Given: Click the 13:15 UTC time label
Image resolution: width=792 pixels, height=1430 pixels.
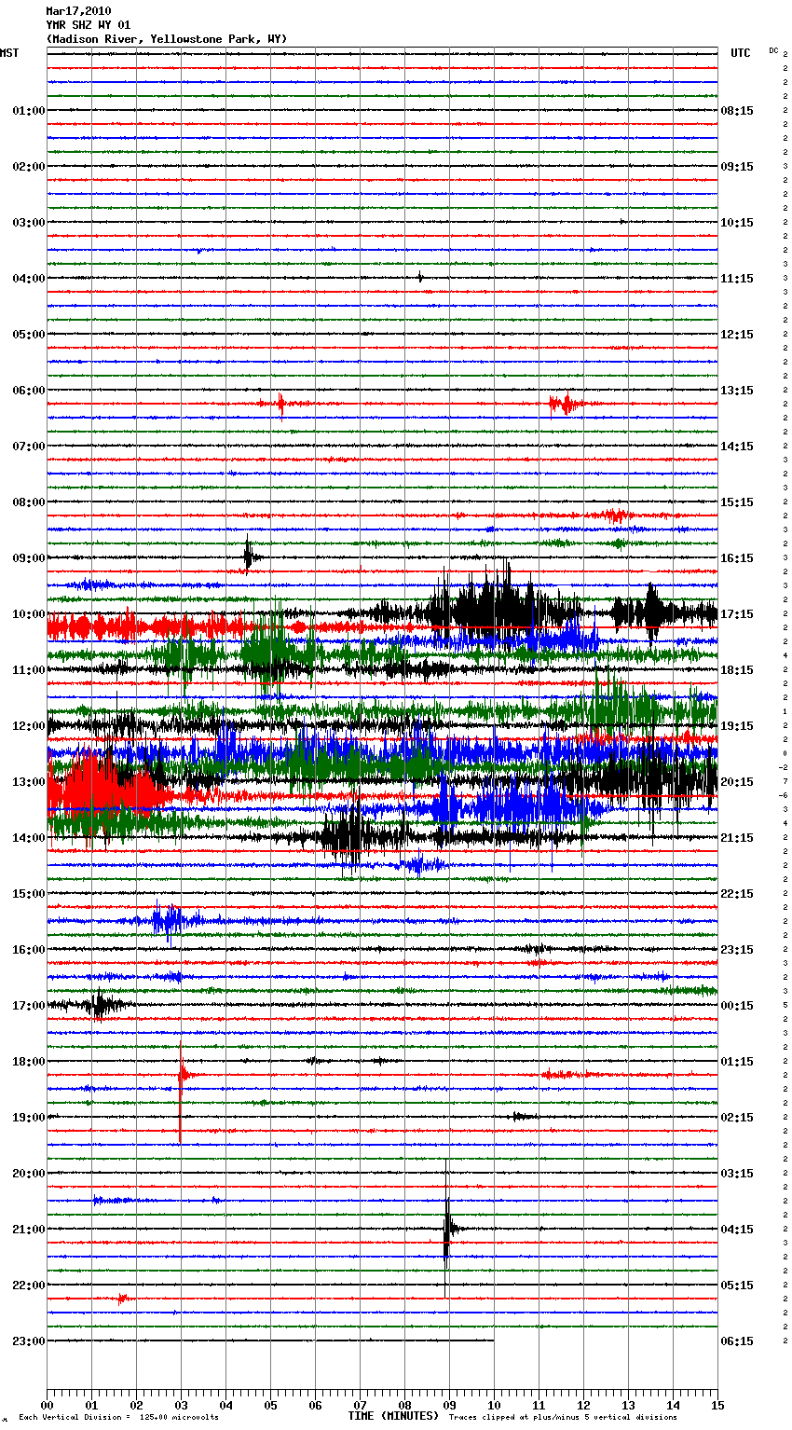Looking at the screenshot, I should [x=737, y=391].
